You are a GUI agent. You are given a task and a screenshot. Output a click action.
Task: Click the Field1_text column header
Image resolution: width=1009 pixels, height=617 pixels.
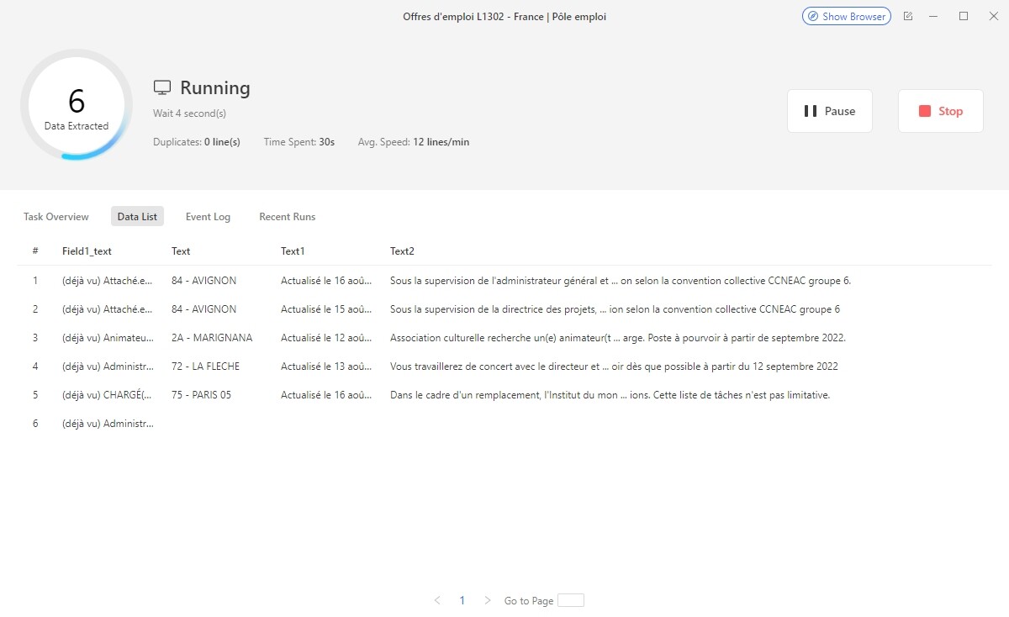87,251
